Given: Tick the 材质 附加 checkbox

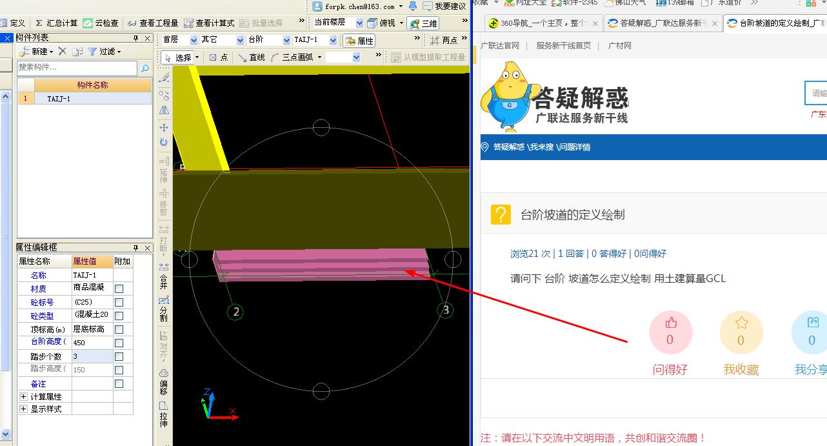Looking at the screenshot, I should (119, 289).
